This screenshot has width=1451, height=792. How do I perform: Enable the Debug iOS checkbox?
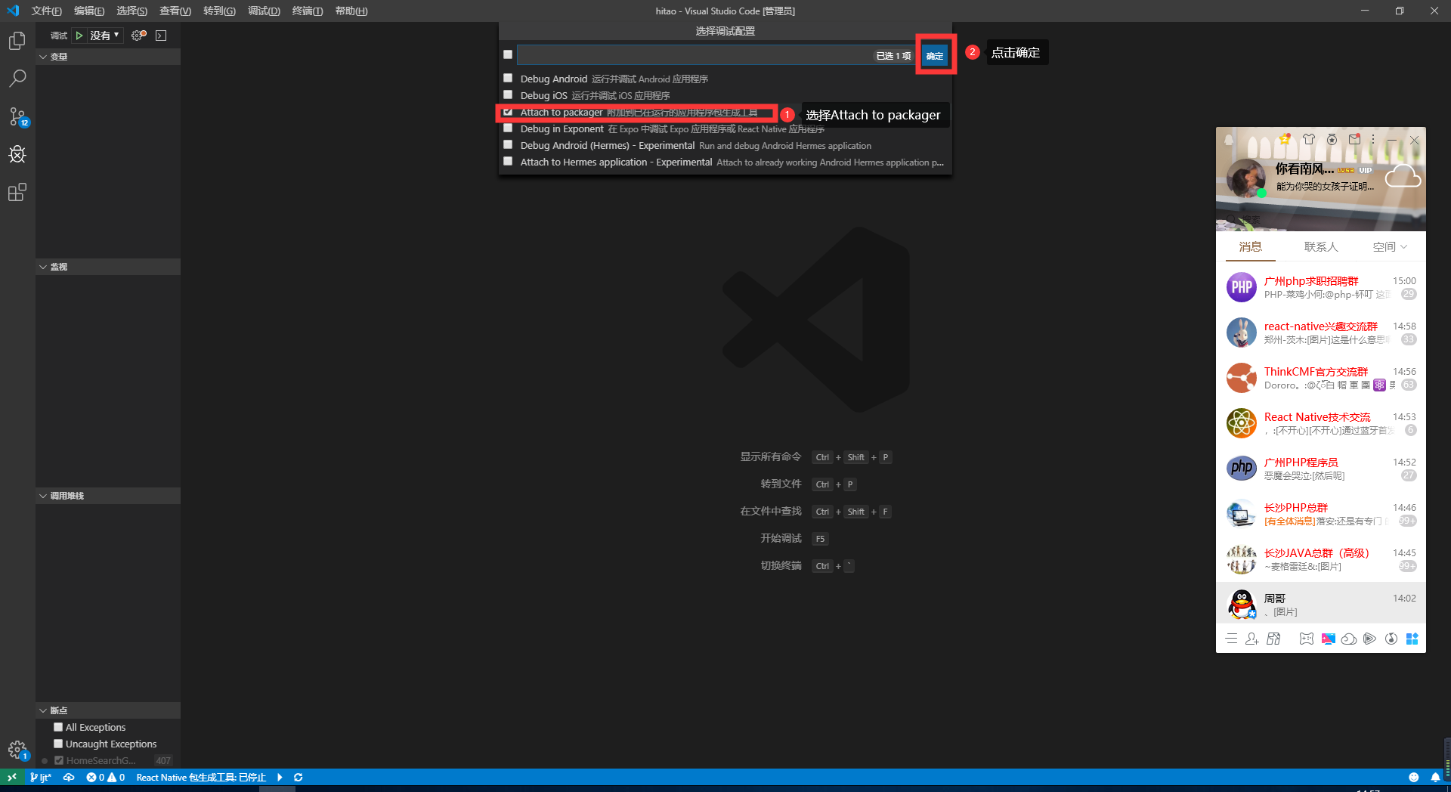click(x=507, y=94)
